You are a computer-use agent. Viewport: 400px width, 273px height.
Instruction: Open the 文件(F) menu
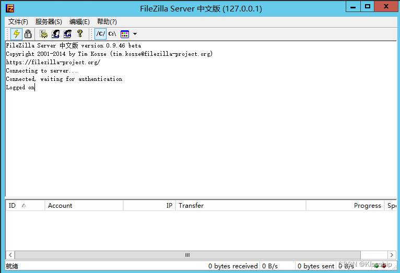point(18,22)
